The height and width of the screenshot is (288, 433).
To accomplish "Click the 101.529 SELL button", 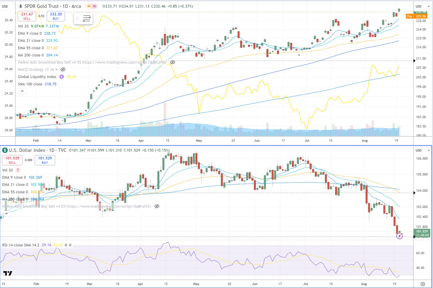I will pos(12,160).
